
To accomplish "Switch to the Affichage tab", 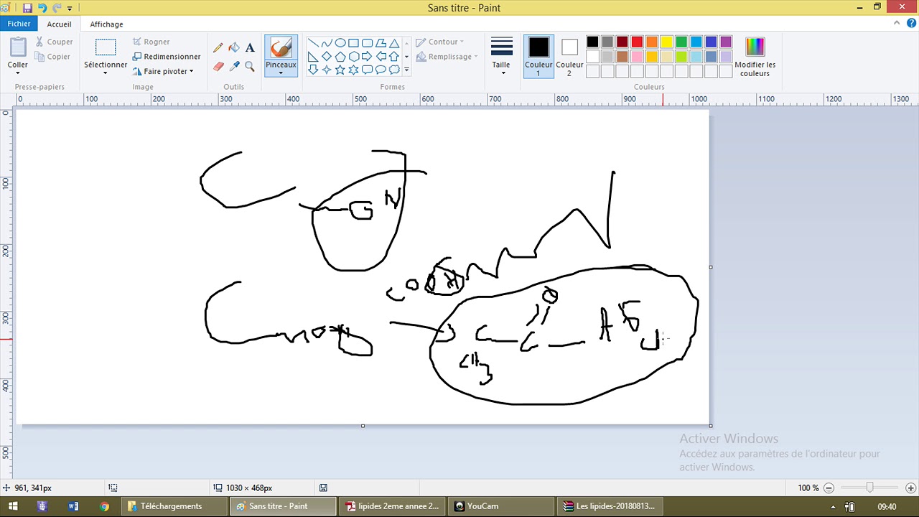I will [106, 24].
